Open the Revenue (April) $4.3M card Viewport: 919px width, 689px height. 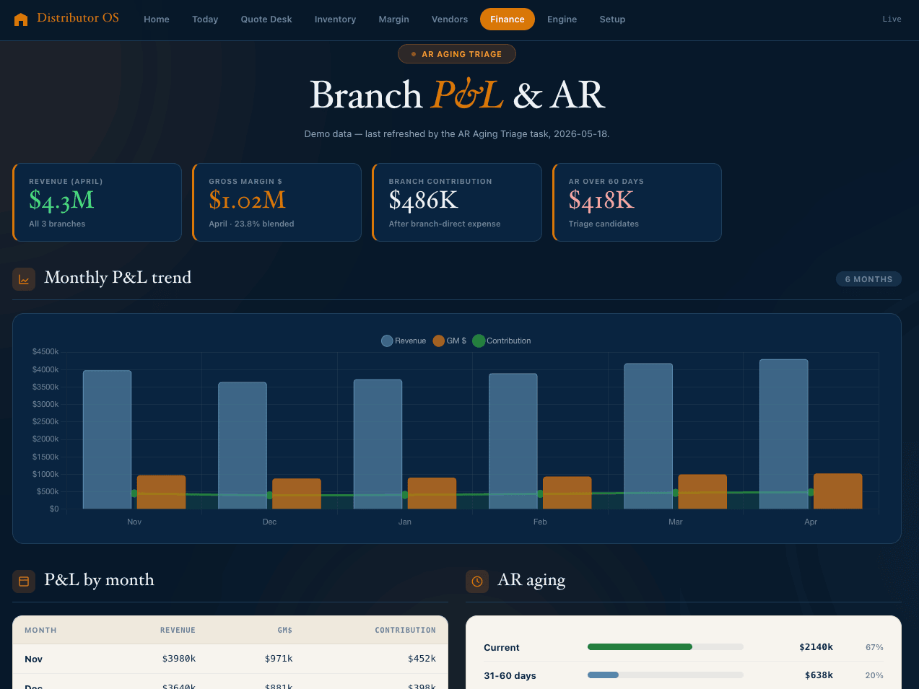tap(97, 202)
